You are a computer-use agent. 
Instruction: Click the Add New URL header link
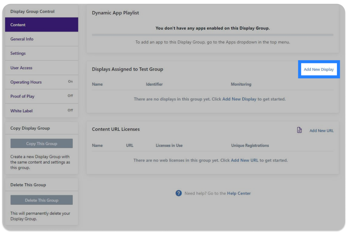(321, 131)
